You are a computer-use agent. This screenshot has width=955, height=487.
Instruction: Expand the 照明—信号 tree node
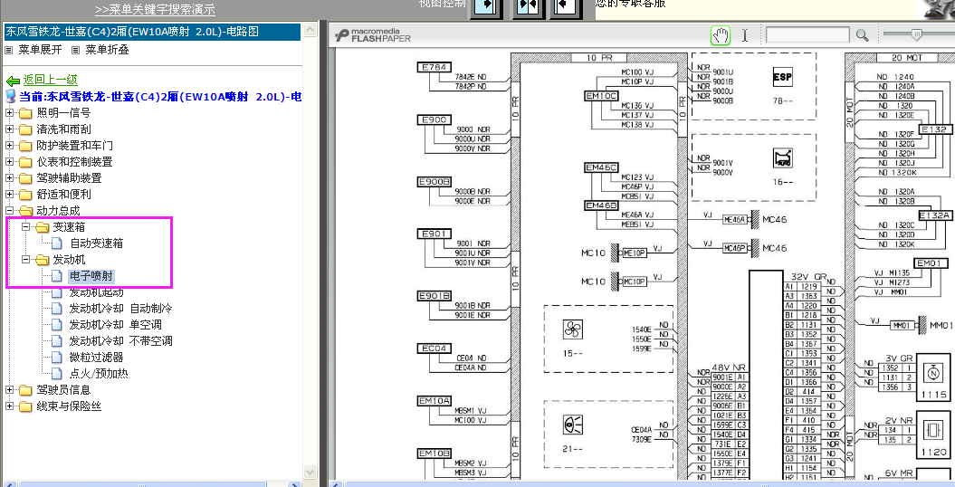point(10,112)
